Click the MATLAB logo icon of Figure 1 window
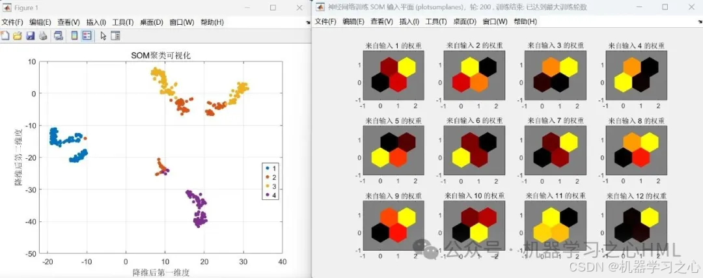 click(7, 8)
